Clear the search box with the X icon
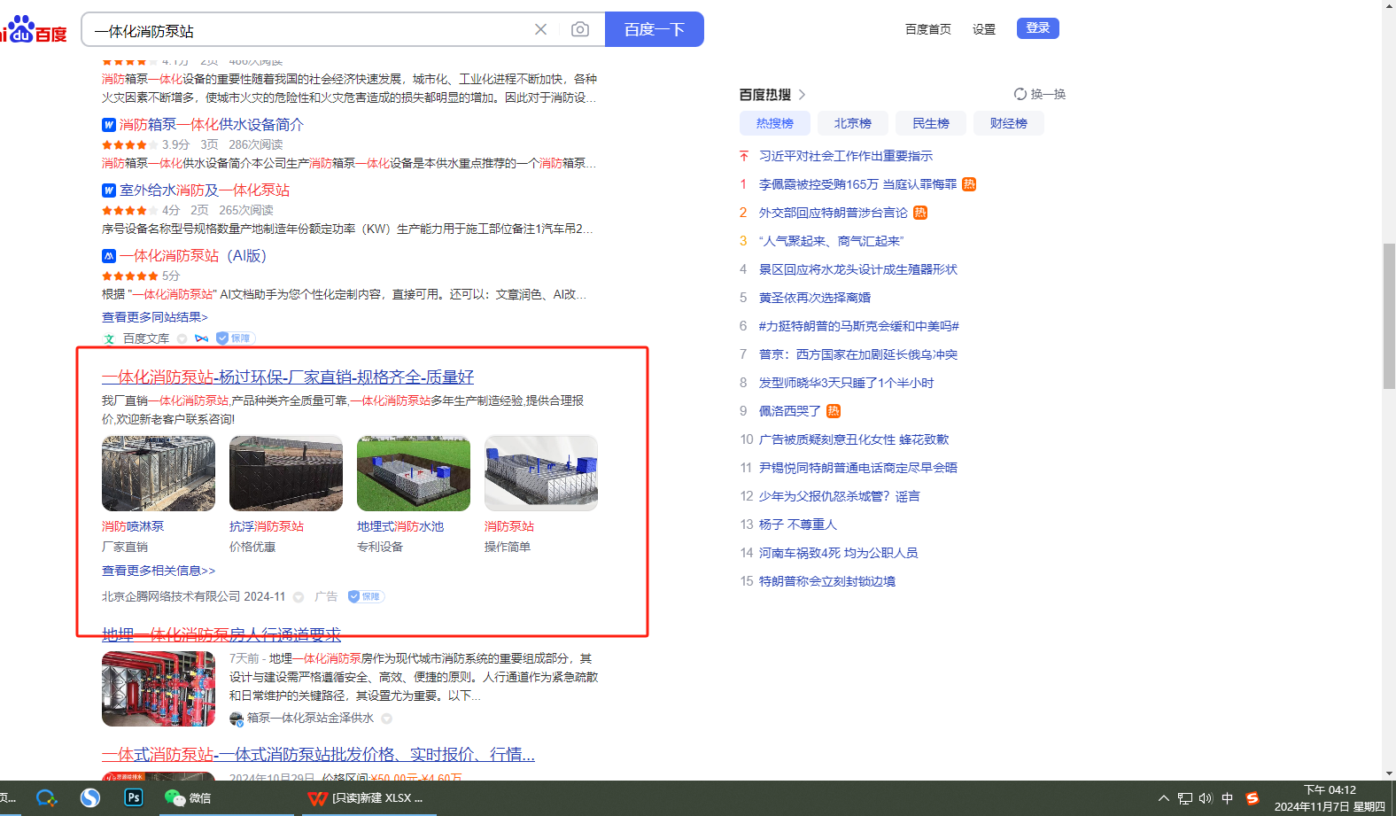1396x816 pixels. 540,29
